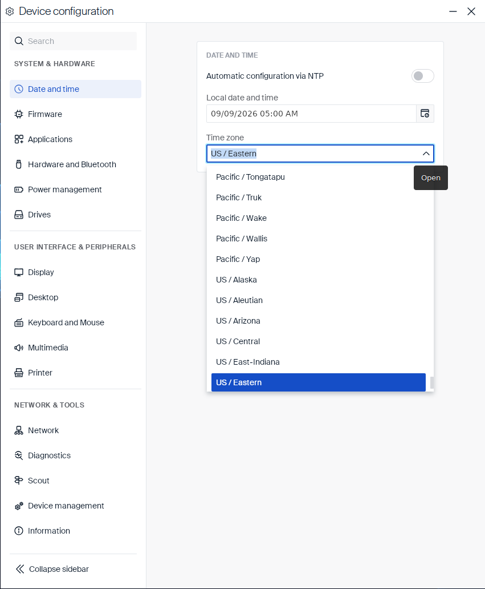Click the Multimedia speaker icon
The width and height of the screenshot is (485, 589).
pos(19,348)
